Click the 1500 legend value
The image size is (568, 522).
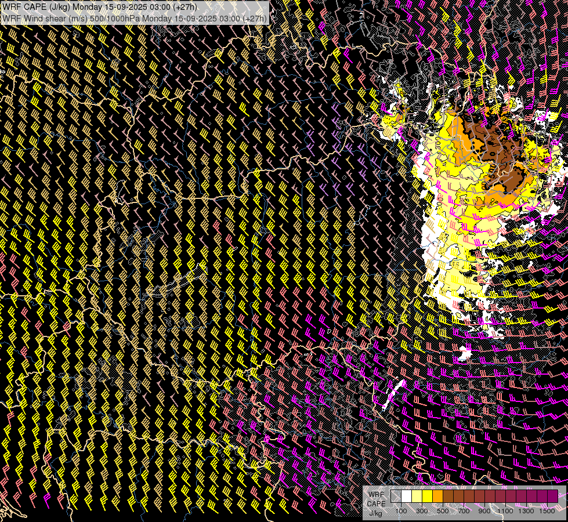pos(547,511)
